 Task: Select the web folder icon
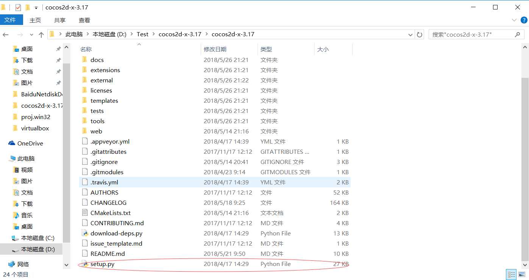click(x=84, y=131)
